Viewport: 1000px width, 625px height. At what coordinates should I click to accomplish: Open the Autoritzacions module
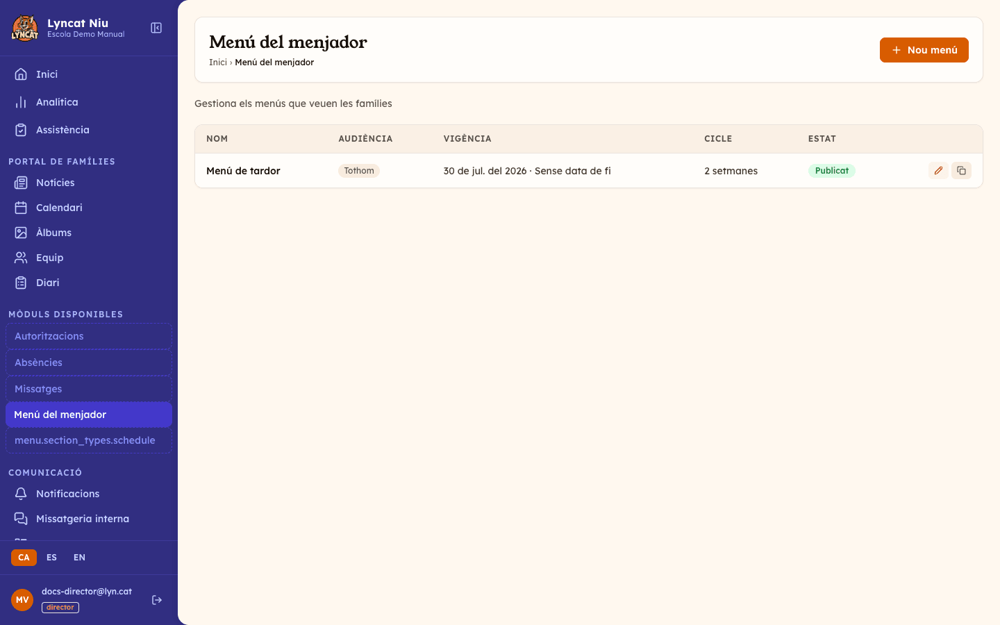tap(89, 336)
